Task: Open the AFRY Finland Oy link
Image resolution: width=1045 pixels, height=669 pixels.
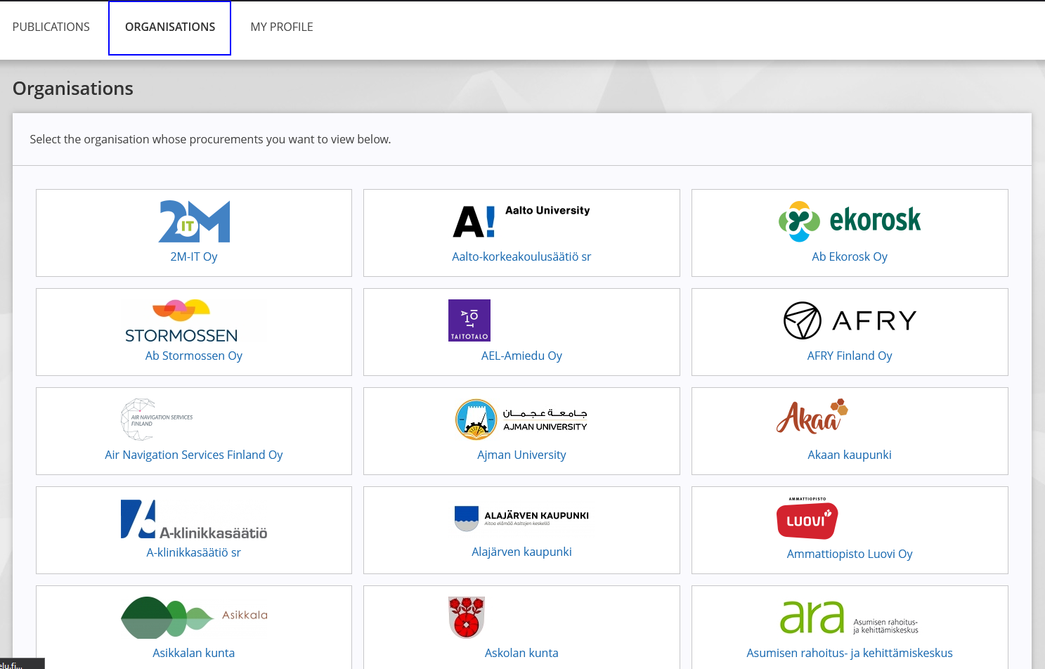Action: click(x=850, y=356)
